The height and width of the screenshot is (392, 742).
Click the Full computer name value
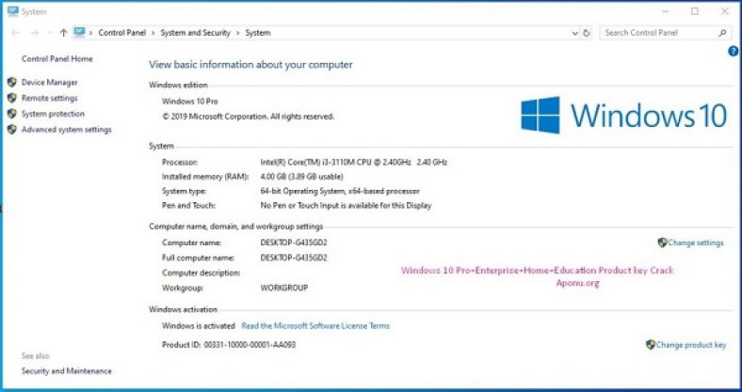click(x=294, y=258)
